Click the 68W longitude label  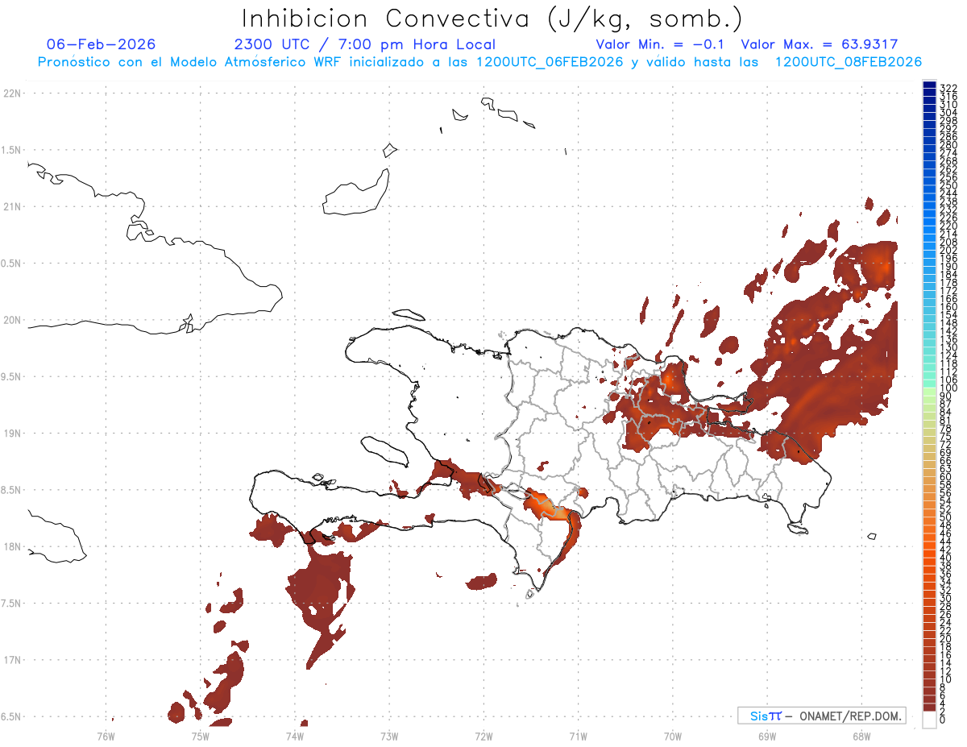click(861, 735)
